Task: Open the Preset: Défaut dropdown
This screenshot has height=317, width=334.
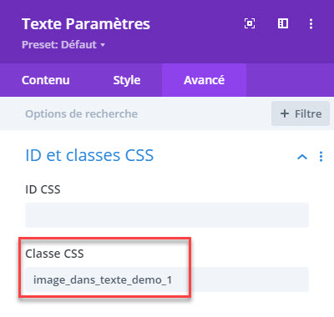Action: pos(63,44)
